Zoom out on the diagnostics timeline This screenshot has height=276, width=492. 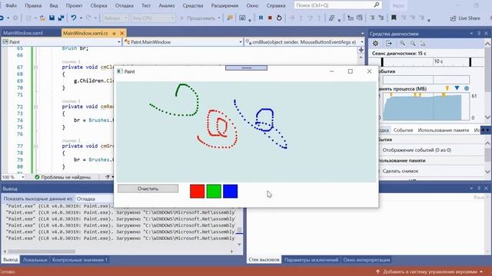click(413, 44)
